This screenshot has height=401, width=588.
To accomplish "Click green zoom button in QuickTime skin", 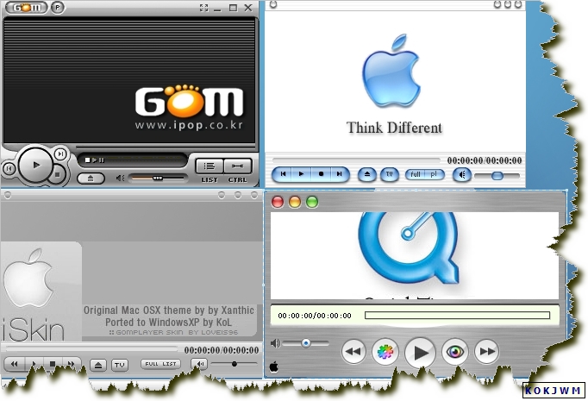I will click(312, 202).
